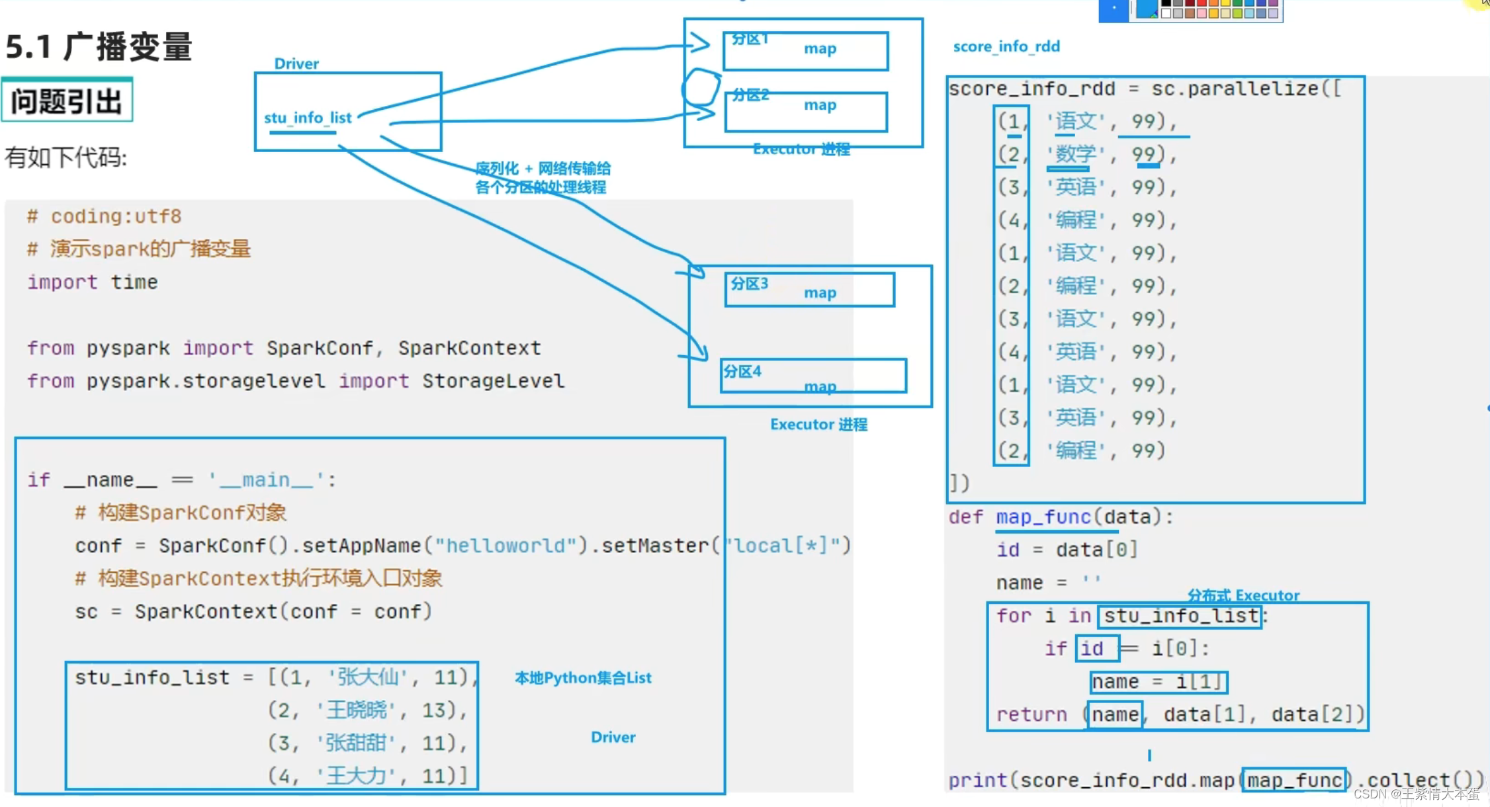Click the '分区4' partition label

point(742,371)
